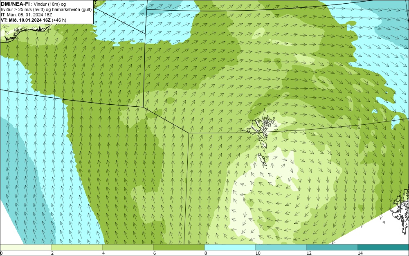Viewport: 409px width, 256px height.
Task: Click the 12–14 m/s darker teal legend swatch
Action: [x=332, y=247]
